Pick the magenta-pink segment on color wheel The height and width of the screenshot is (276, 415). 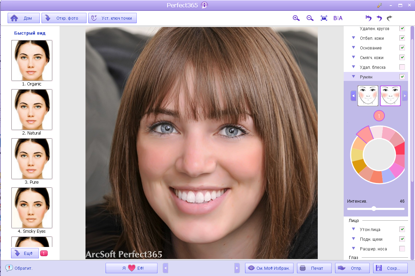(398, 170)
